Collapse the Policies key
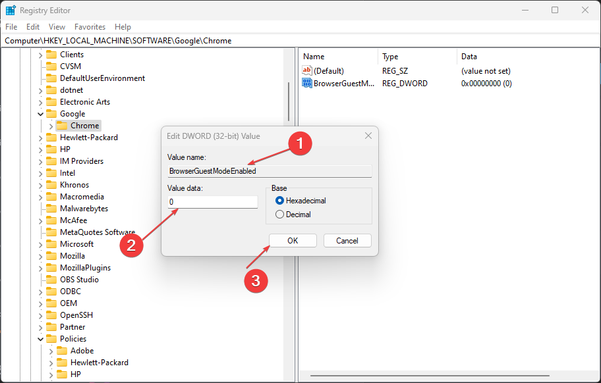 tap(41, 339)
